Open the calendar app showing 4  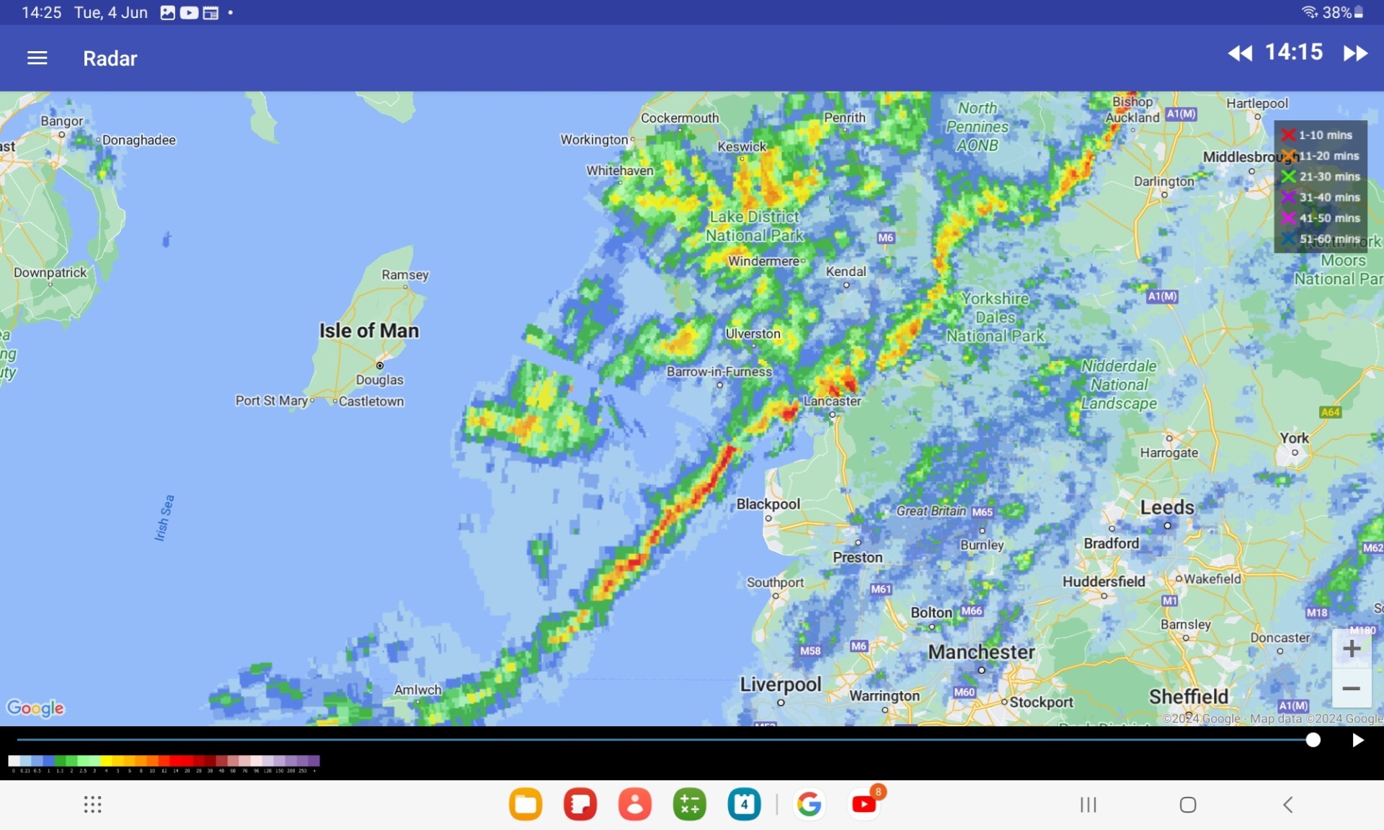click(744, 804)
